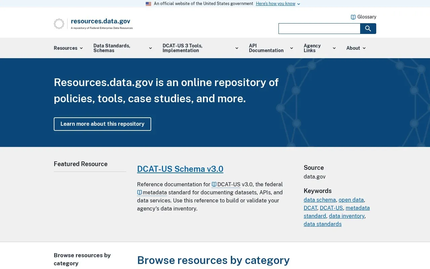Viewport: 430px width, 269px height.
Task: Click the resources.data.gov circular logo
Action: tap(59, 24)
